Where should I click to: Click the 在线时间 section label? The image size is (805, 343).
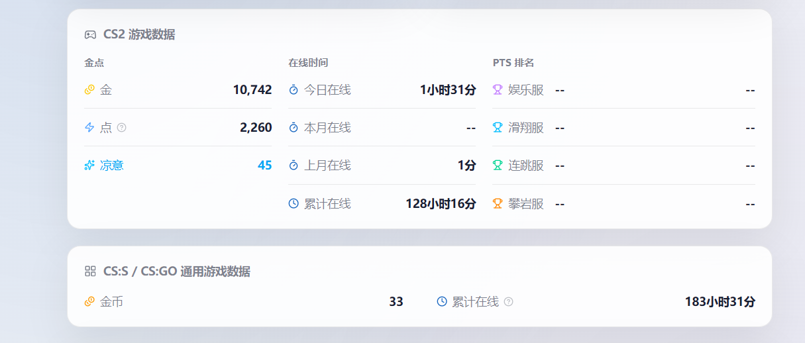tap(308, 63)
